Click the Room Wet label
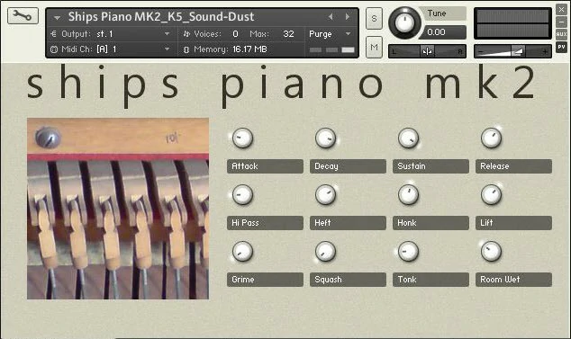This screenshot has width=571, height=339. [514, 280]
